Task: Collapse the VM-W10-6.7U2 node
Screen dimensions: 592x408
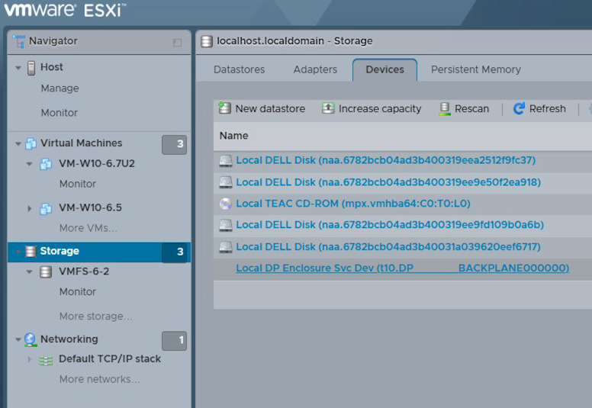Action: click(x=29, y=164)
